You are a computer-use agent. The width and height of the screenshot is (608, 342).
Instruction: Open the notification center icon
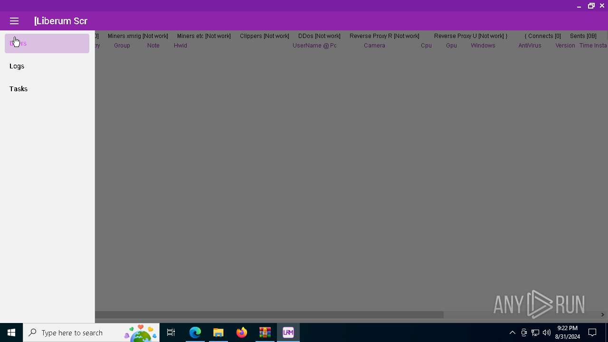tap(592, 332)
